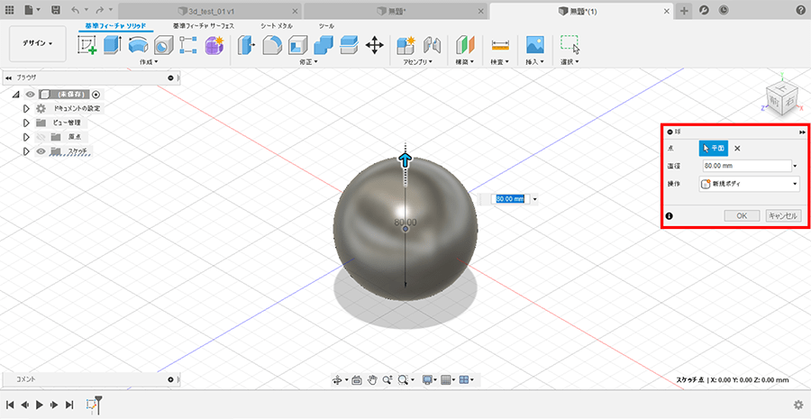The height and width of the screenshot is (419, 811).
Task: Select the Extrude tool in toolbar
Action: 113,45
